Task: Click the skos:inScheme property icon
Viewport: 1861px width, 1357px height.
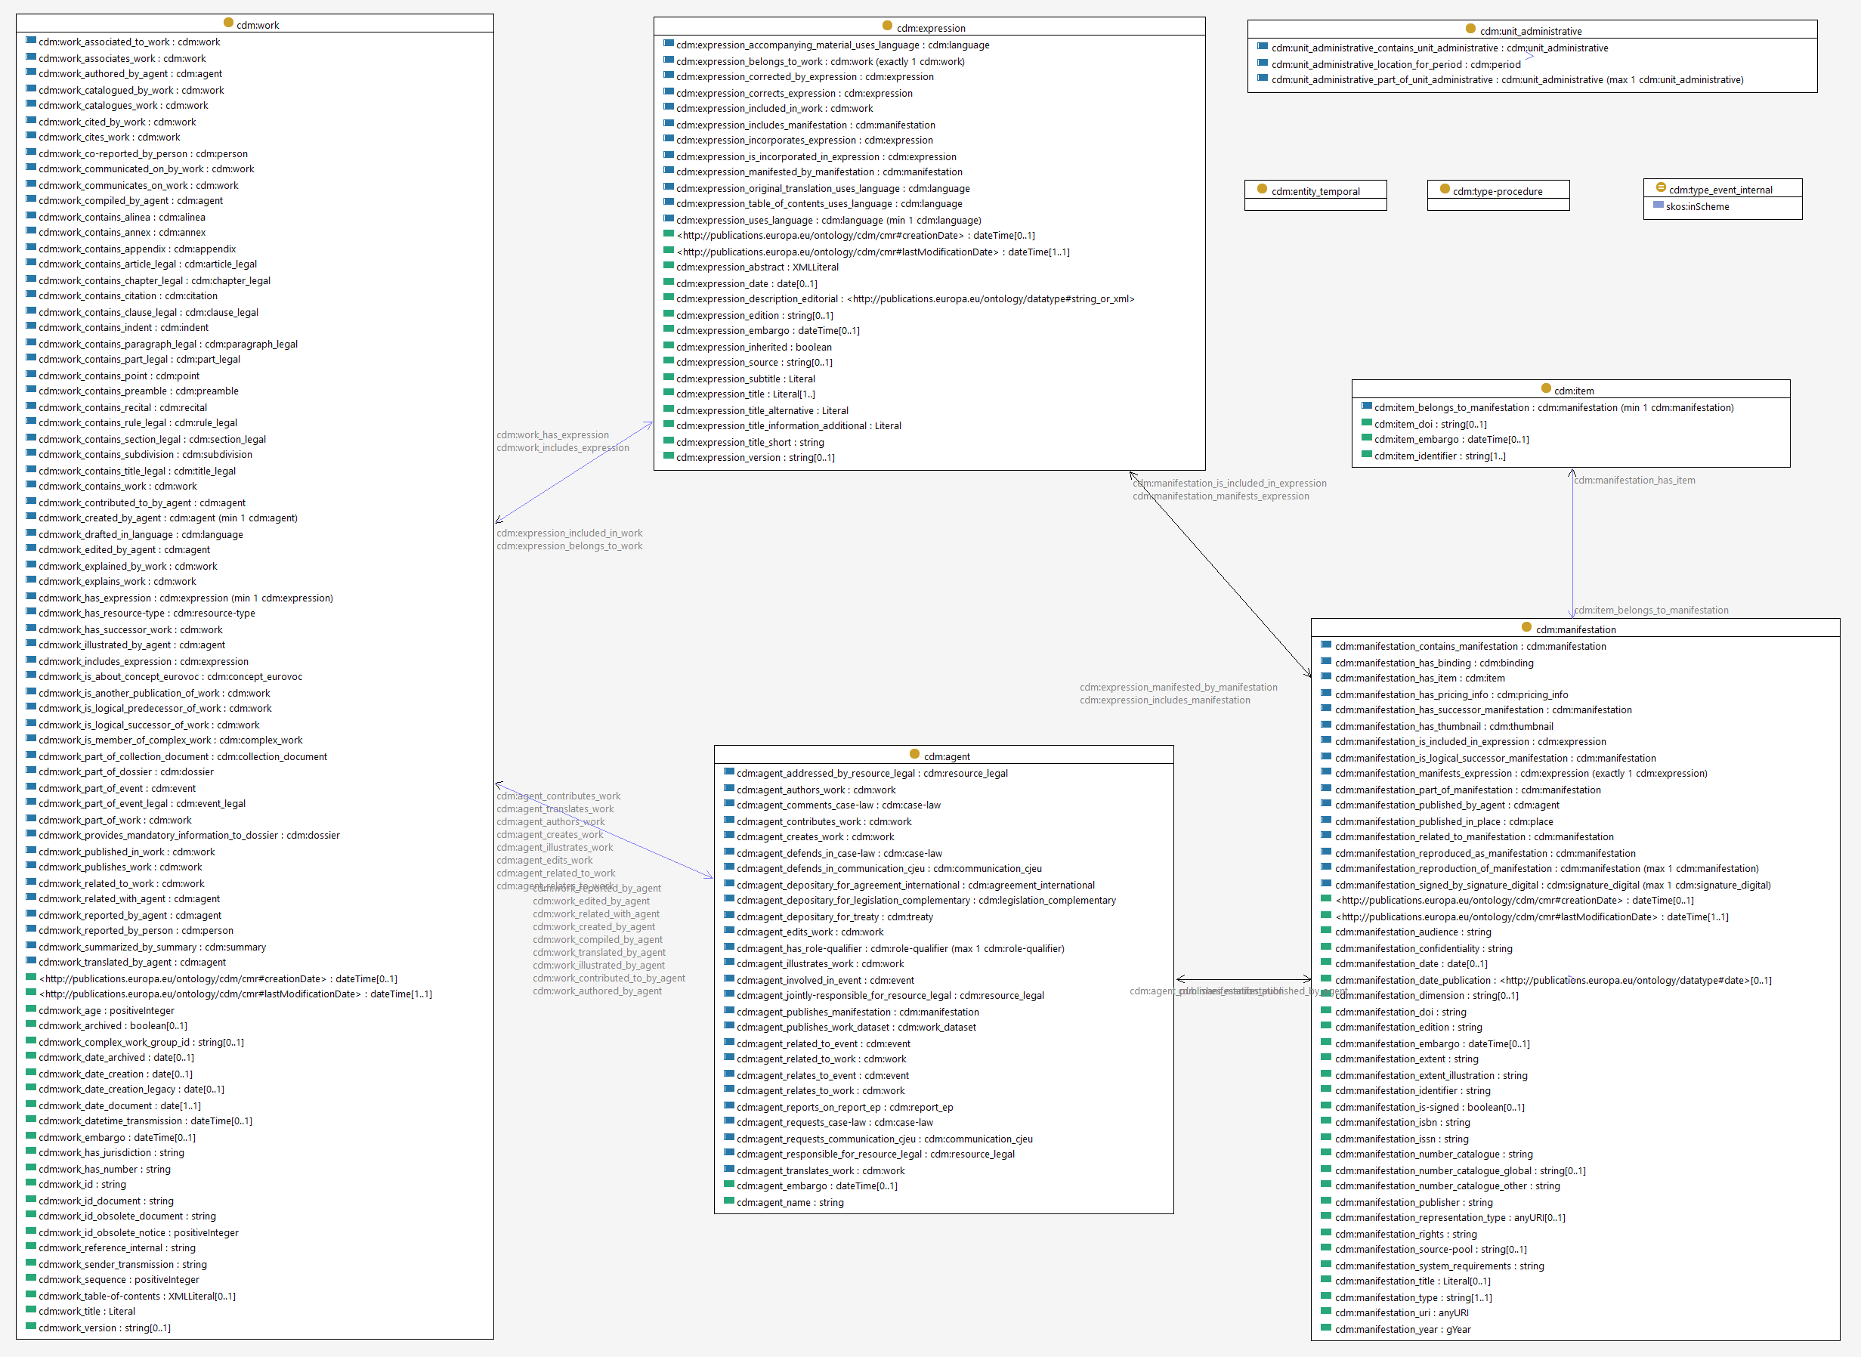Action: click(1659, 206)
